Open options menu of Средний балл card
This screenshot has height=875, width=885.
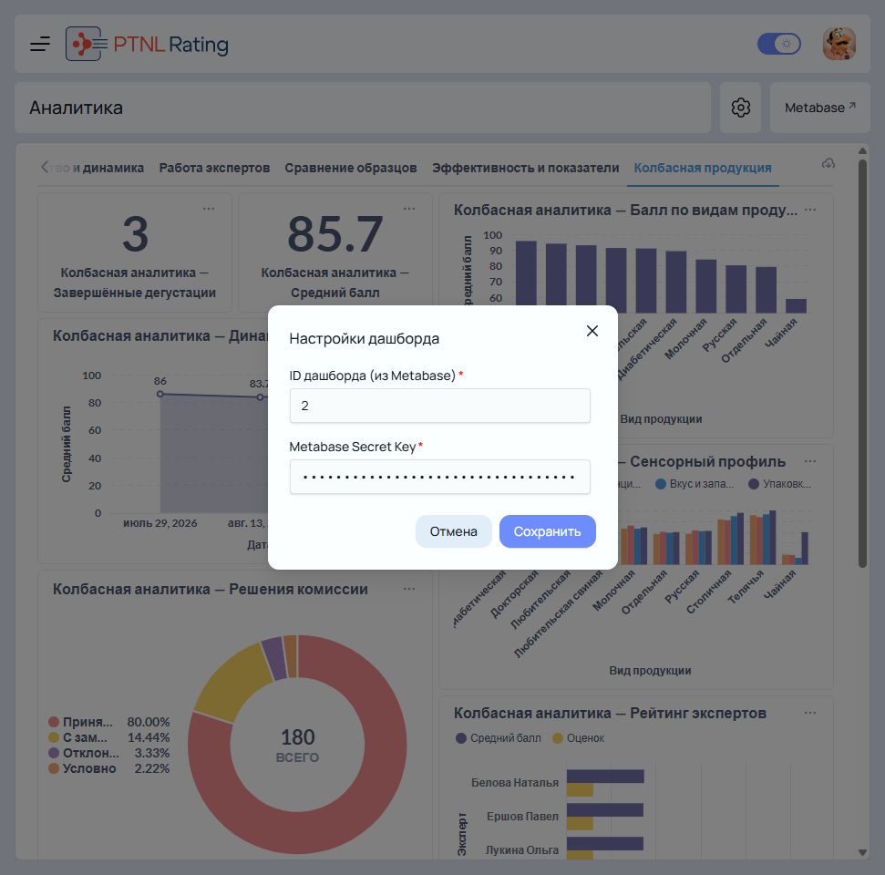pyautogui.click(x=409, y=209)
